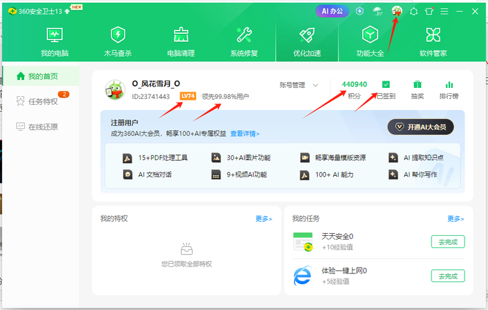Click 去完成 for 体验一键上网0 task
Viewport: 488px width, 310px height.
448,276
